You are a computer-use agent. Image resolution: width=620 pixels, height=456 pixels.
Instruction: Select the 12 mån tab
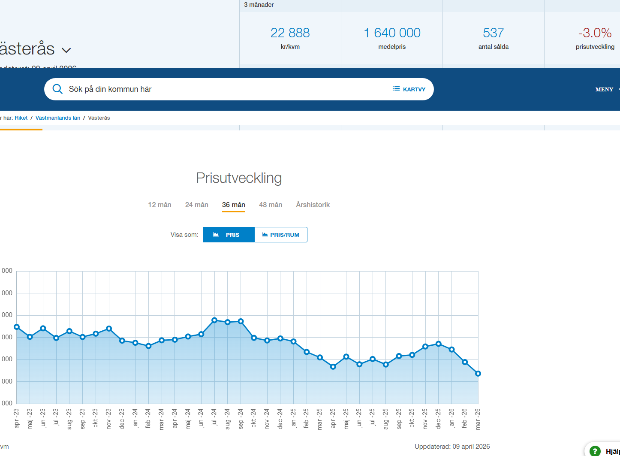pos(160,205)
